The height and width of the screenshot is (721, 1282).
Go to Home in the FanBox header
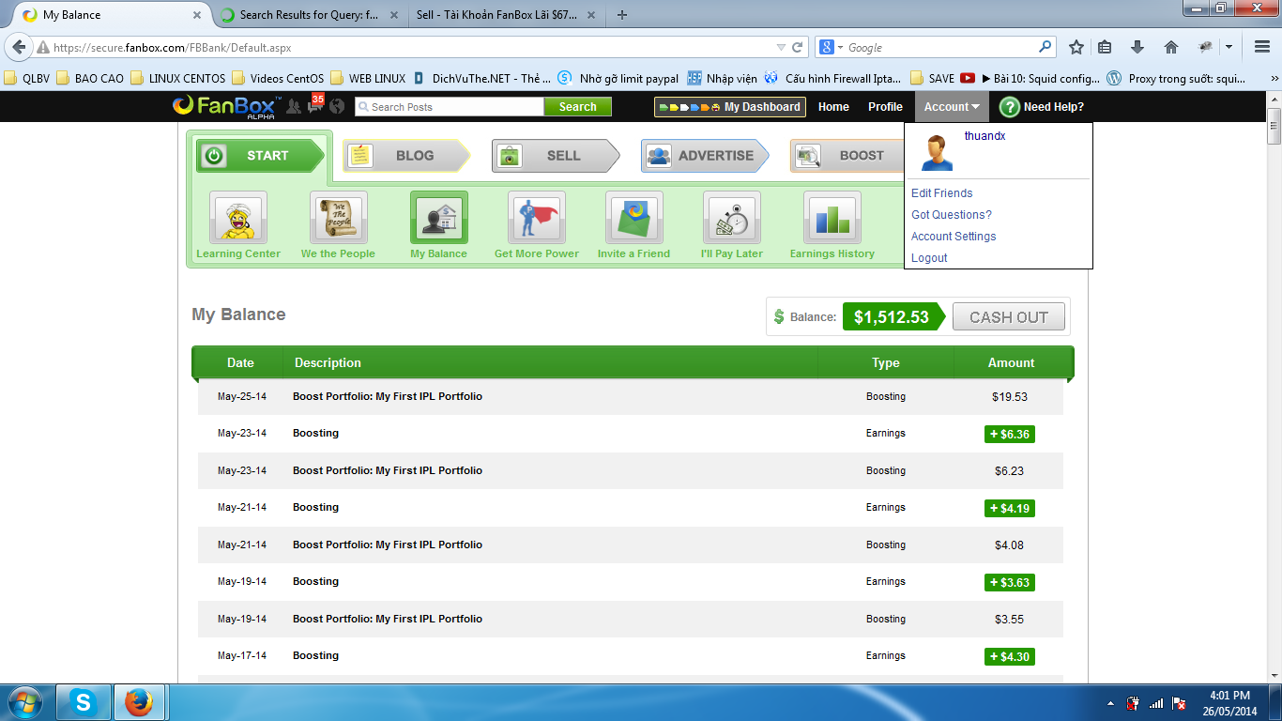point(833,107)
